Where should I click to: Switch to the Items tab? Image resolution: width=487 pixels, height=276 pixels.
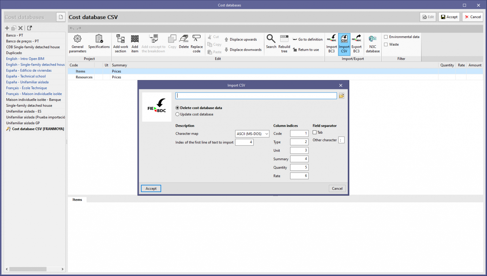click(77, 200)
